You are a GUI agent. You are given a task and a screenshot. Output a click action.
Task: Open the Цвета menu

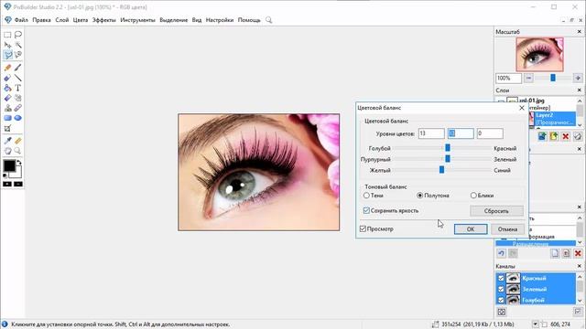pyautogui.click(x=81, y=20)
